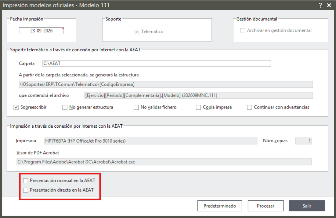The height and width of the screenshot is (218, 336).
Task: Click the Impresora printer field
Action: point(151,141)
